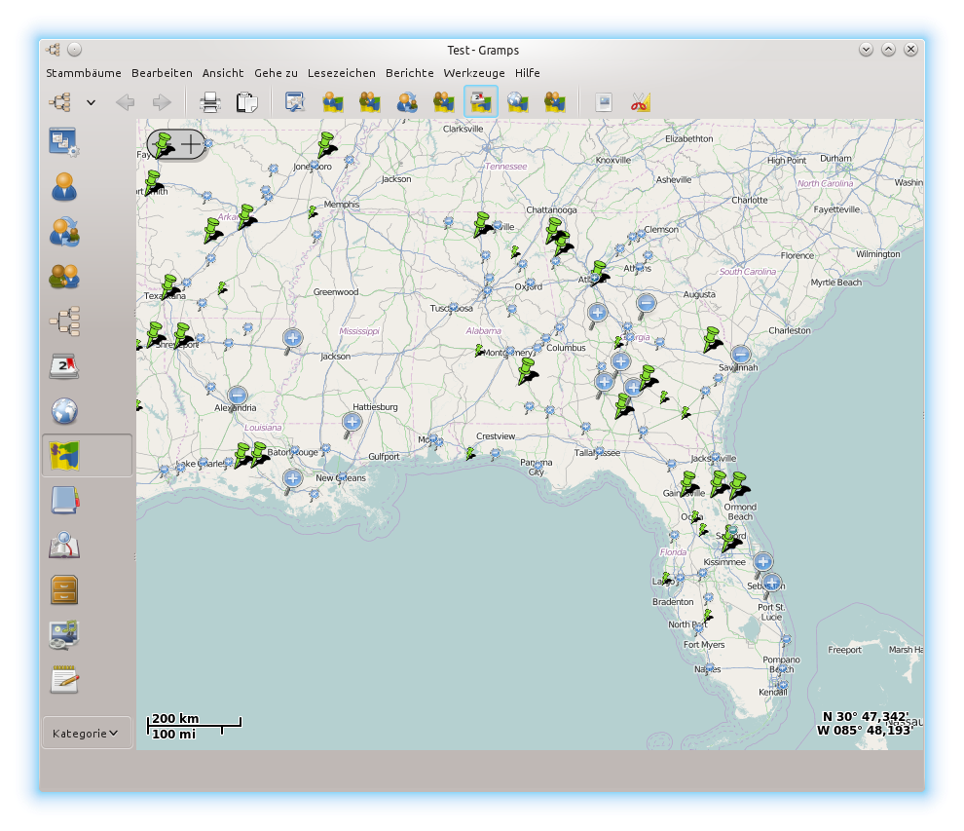The height and width of the screenshot is (831, 964).
Task: Go back with the left arrow
Action: coord(126,102)
